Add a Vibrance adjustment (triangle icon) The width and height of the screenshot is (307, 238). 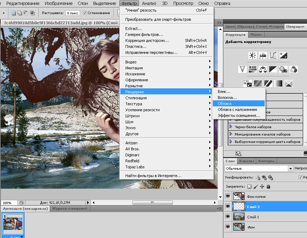click(x=242, y=69)
